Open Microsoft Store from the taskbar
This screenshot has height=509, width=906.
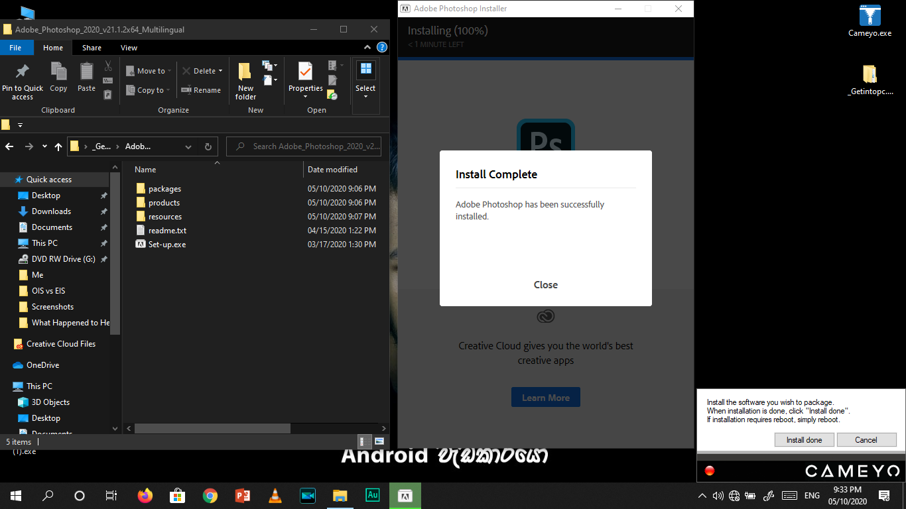[x=177, y=495]
